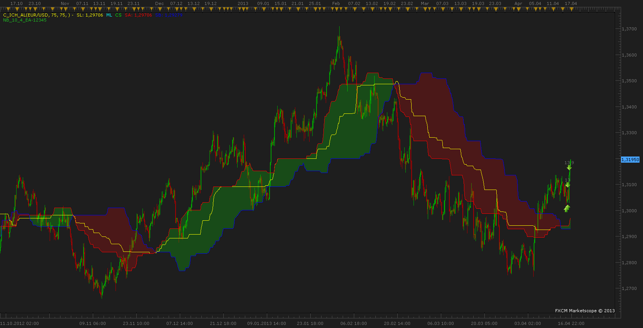Select the NB_10_4_EA-12345 strategy label
The width and height of the screenshot is (643, 328).
[x=25, y=20]
